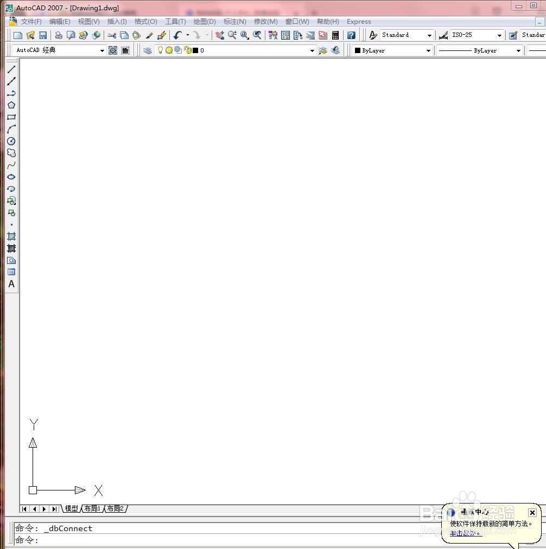Click layer 0 color swatch
The height and width of the screenshot is (549, 546).
click(195, 50)
